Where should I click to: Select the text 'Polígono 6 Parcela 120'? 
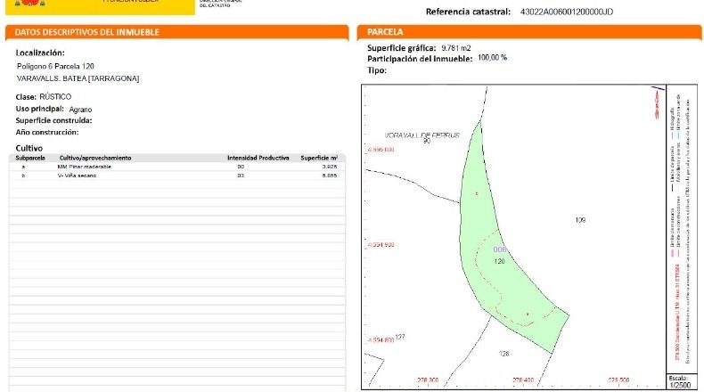coord(55,67)
